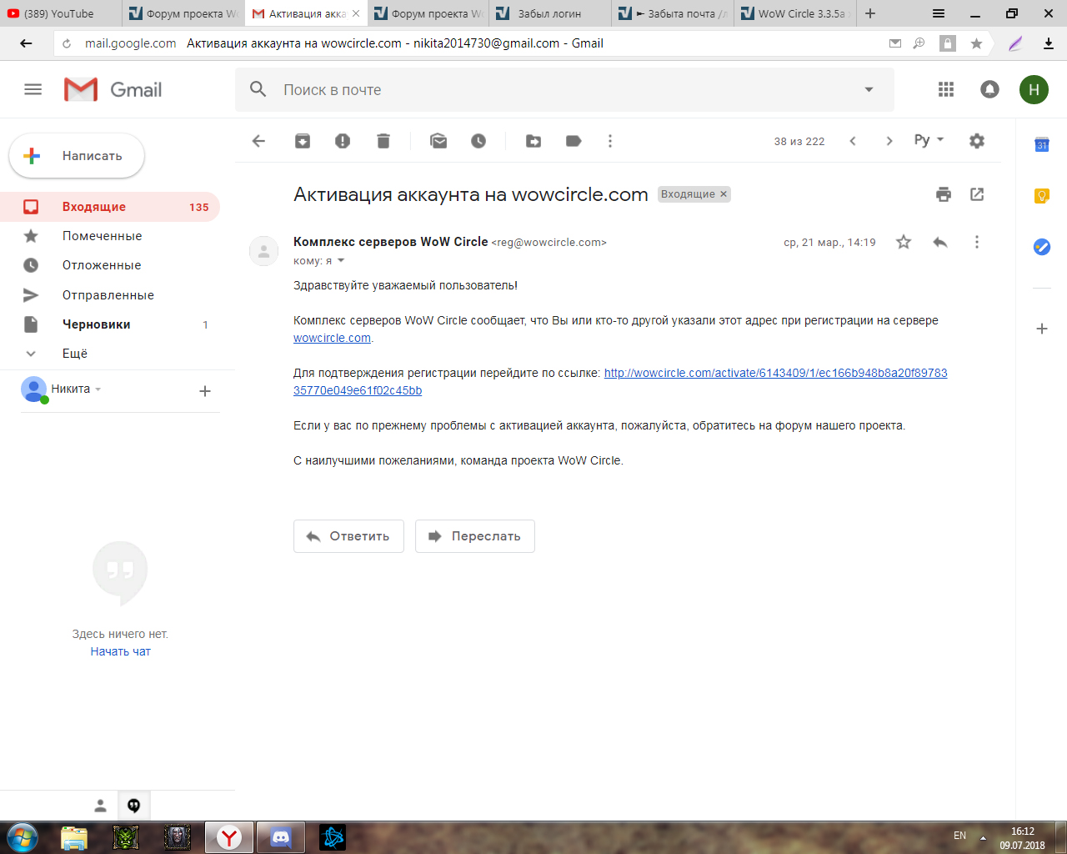Click the Поиск в почте search field
The height and width of the screenshot is (854, 1067).
tap(550, 90)
